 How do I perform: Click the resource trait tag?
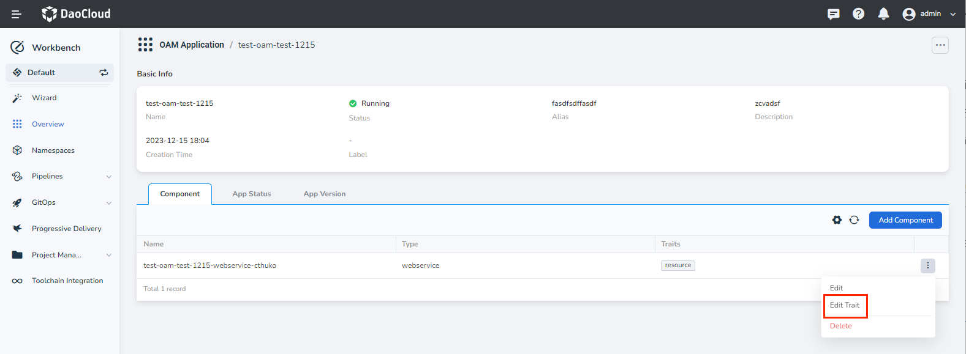pos(677,265)
